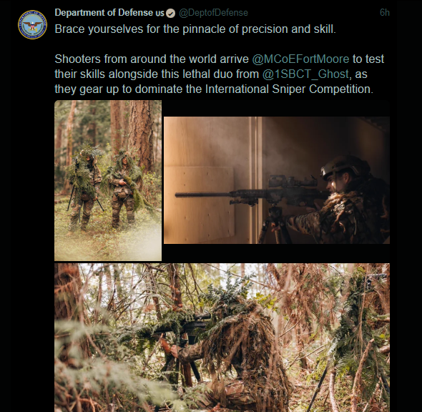Viewport: 422px width, 412px height.
Task: Click the "International Sniper Competition" tweet text
Action: [289, 89]
